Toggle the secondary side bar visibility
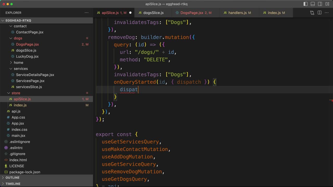Viewport: 333px width, 187px height. click(x=320, y=4)
